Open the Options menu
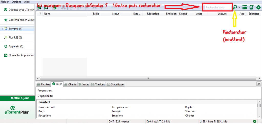The image size is (262, 124). click(16, 2)
